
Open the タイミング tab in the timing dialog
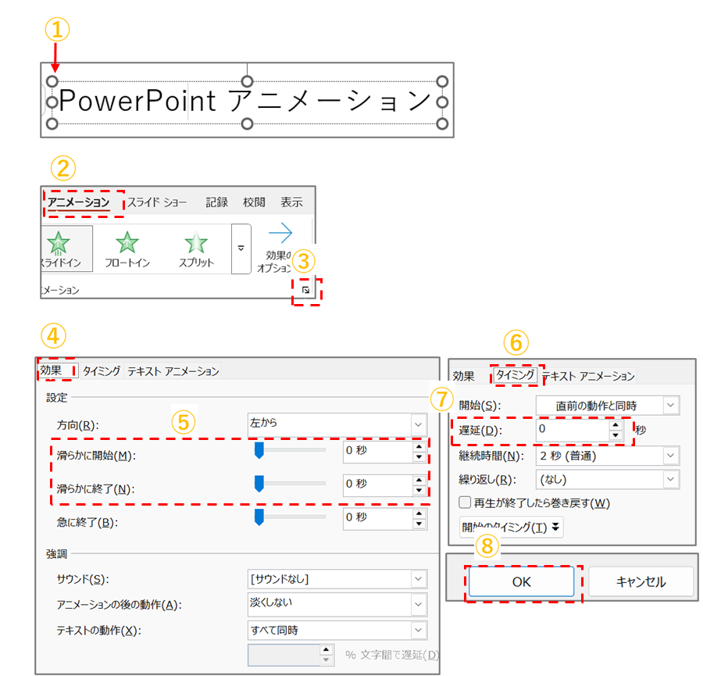pyautogui.click(x=516, y=375)
